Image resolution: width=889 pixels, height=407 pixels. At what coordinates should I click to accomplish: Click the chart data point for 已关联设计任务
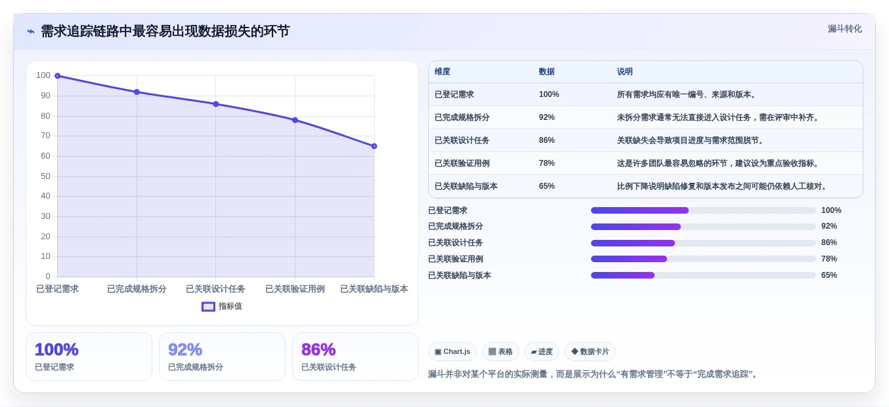tap(216, 104)
